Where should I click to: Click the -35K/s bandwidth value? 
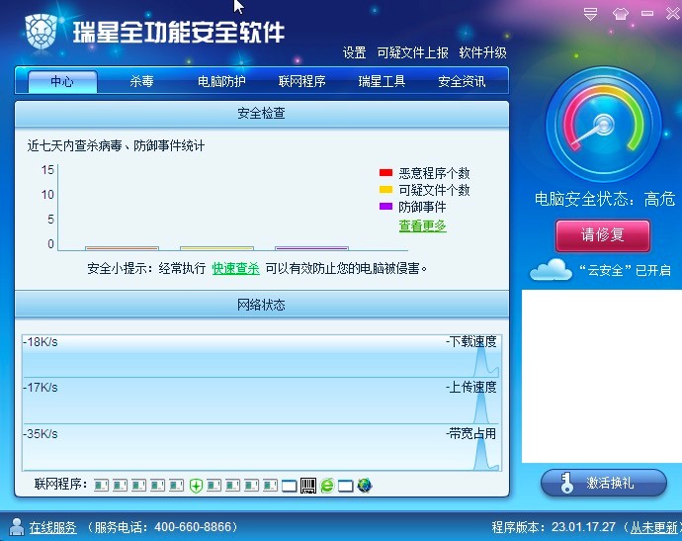pyautogui.click(x=41, y=434)
